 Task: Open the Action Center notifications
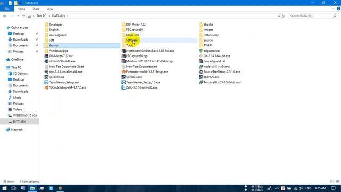click(334, 188)
